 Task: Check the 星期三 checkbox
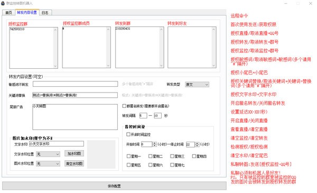point(172,156)
